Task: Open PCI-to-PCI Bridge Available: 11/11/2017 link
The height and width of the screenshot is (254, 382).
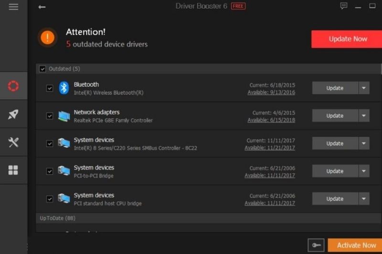Action: (x=270, y=175)
